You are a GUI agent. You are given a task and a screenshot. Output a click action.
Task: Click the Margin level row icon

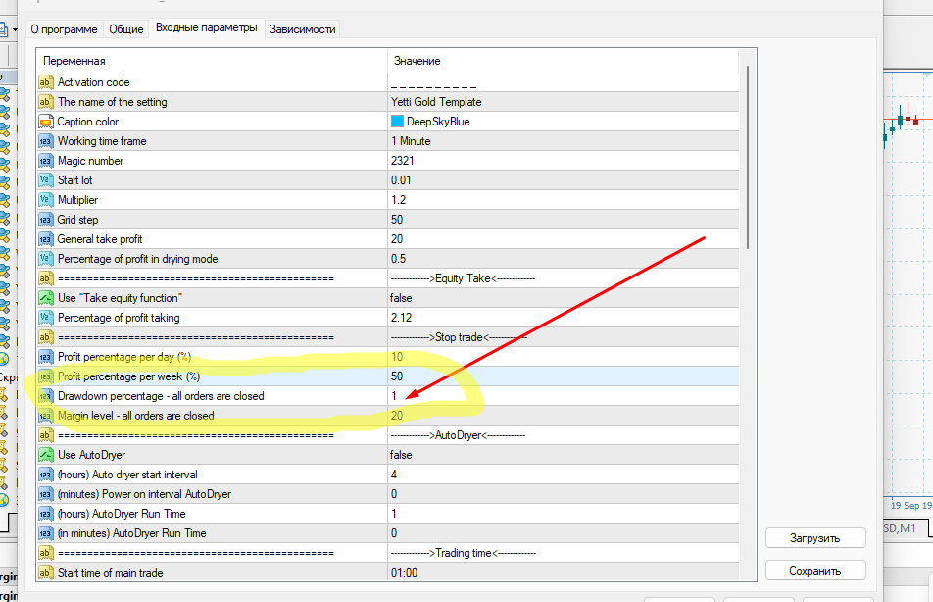coord(45,416)
